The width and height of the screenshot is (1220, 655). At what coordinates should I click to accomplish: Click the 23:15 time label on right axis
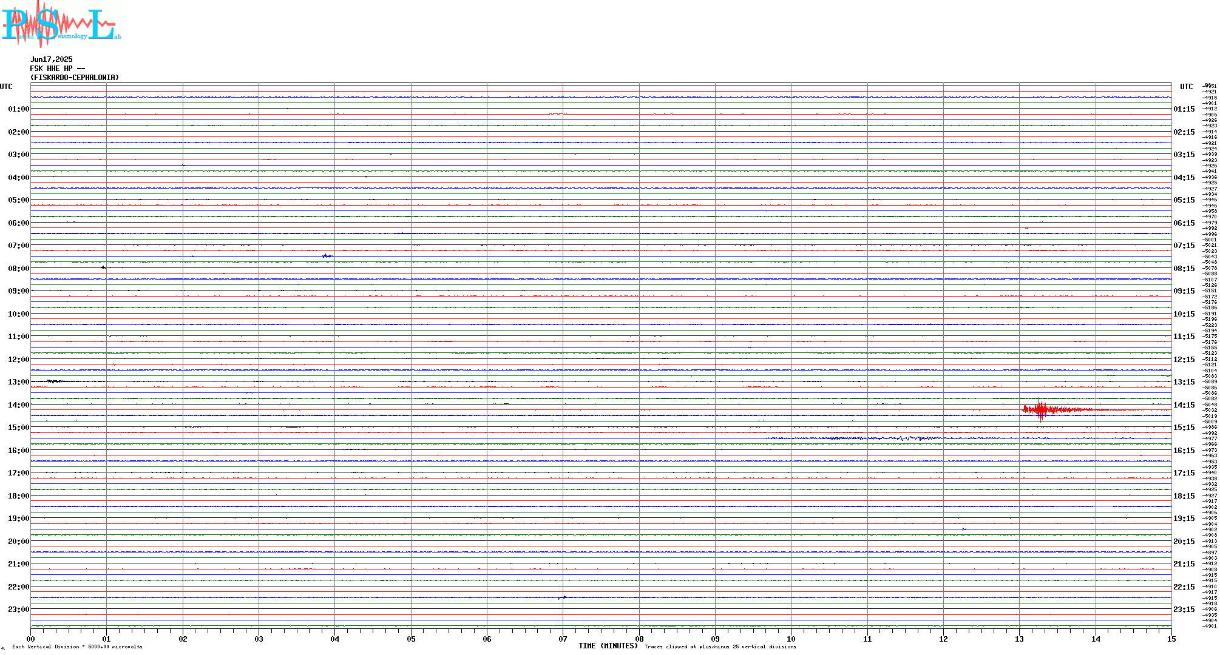click(1184, 610)
